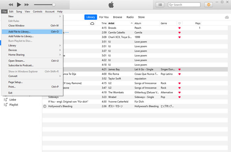Sort by the Plays column header

tap(198, 23)
